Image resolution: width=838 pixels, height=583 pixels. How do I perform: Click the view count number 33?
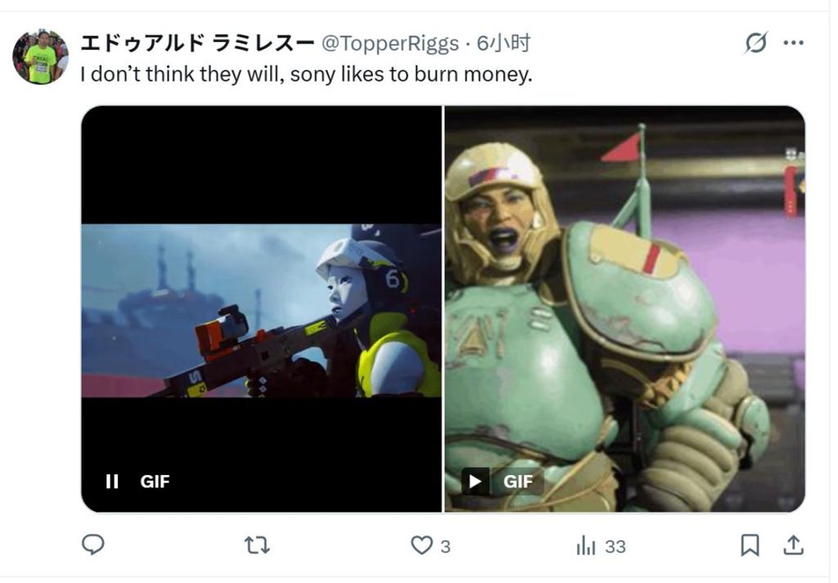(x=615, y=547)
